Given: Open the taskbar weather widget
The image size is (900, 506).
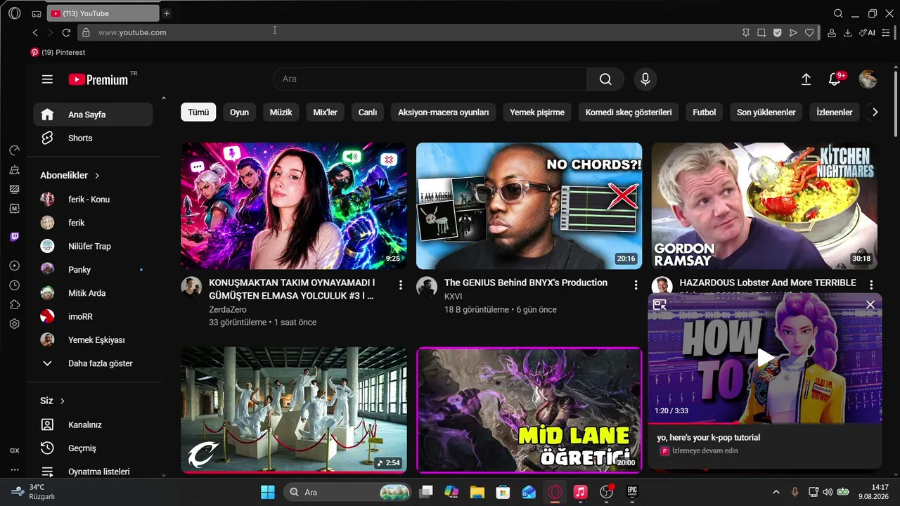Looking at the screenshot, I should point(33,492).
